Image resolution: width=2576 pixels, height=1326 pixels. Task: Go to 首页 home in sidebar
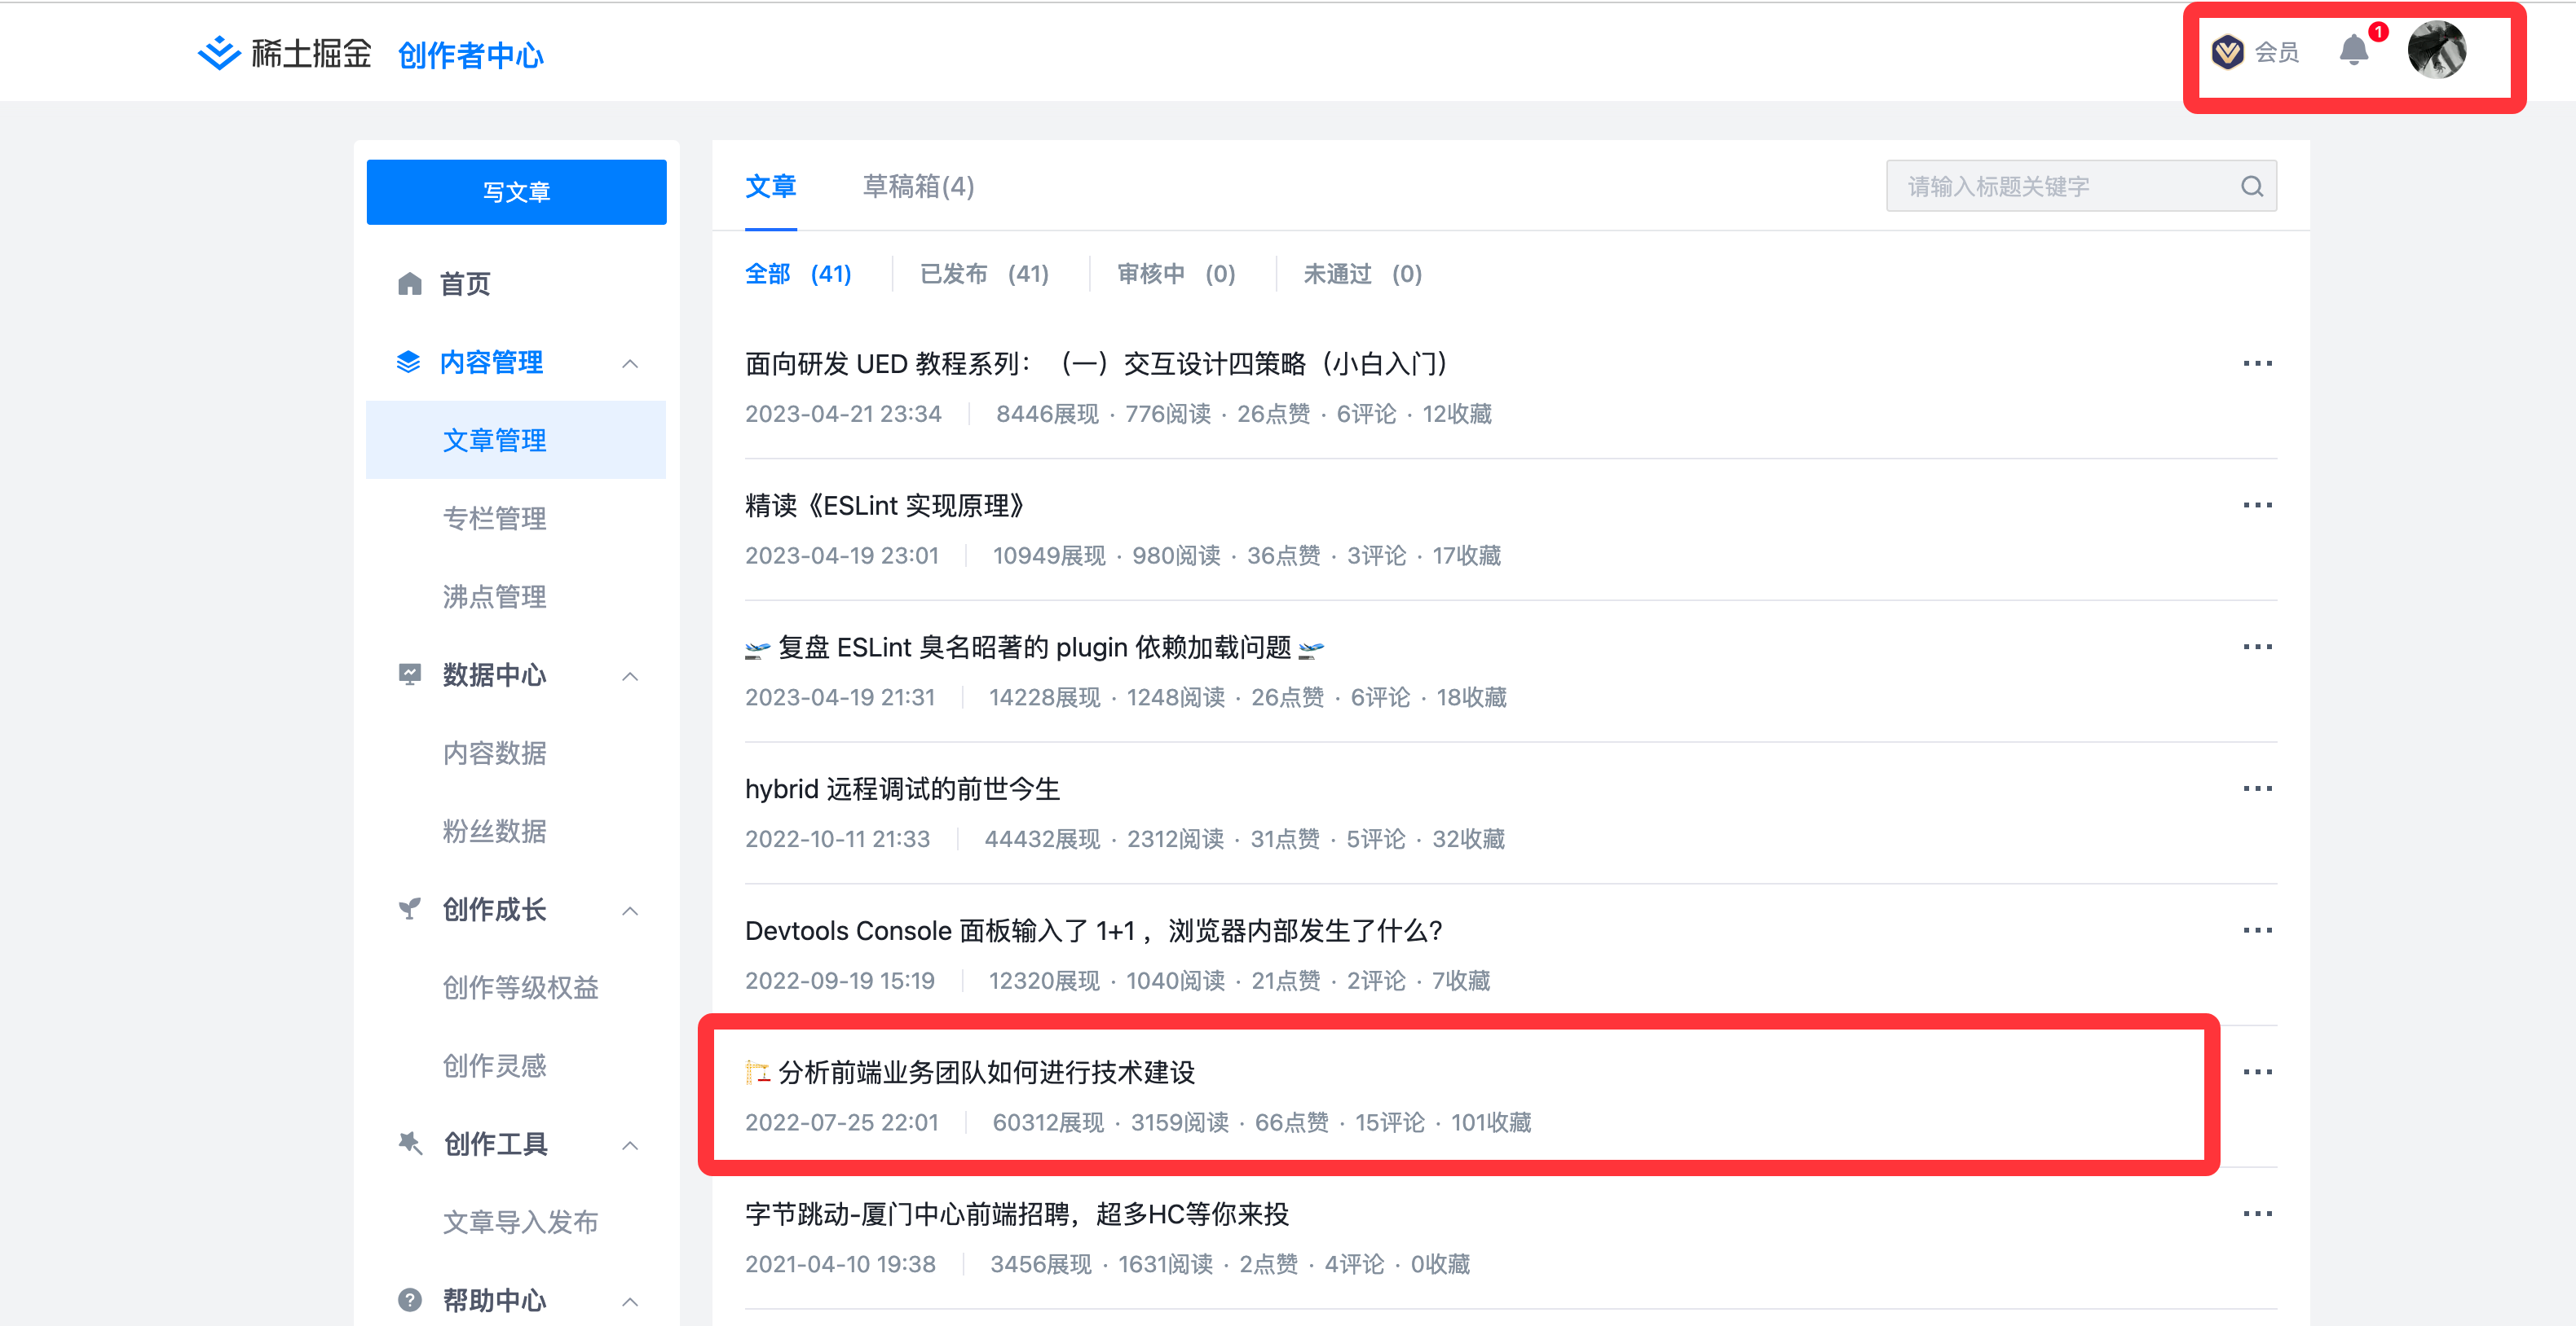[465, 285]
